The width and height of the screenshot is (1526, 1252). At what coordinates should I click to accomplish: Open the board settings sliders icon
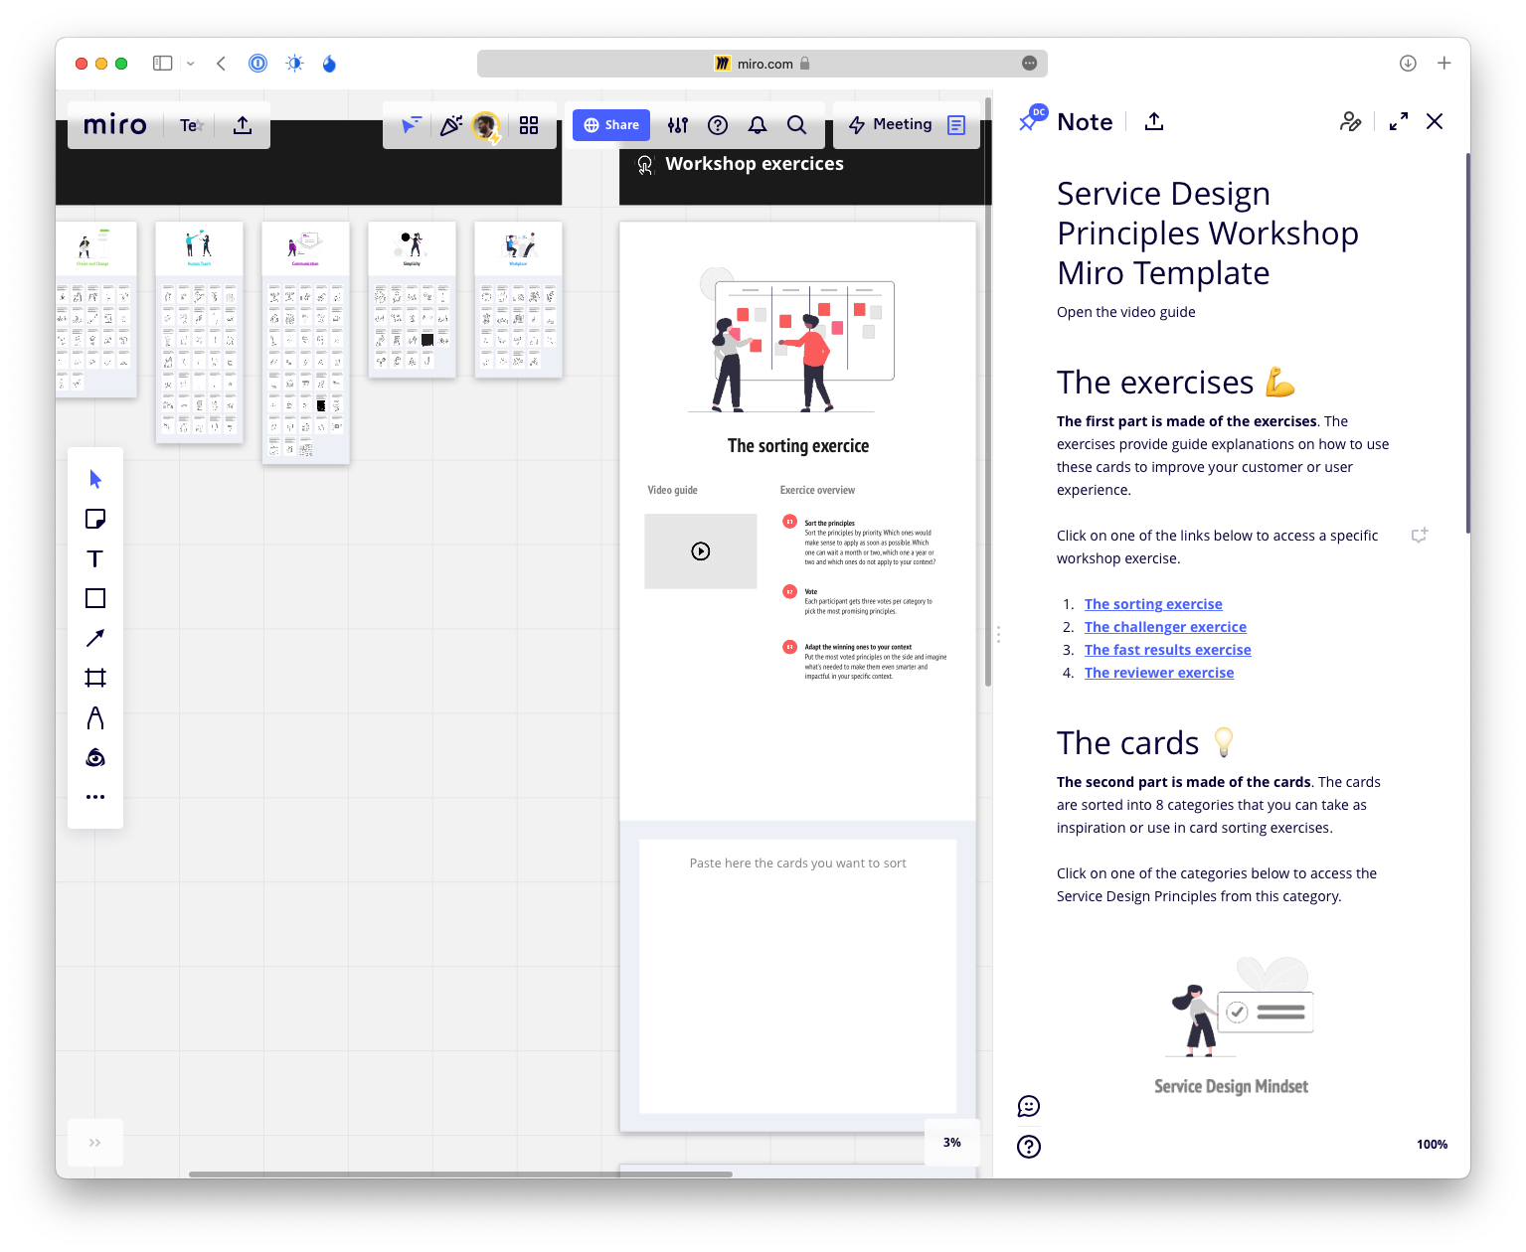[x=678, y=125]
